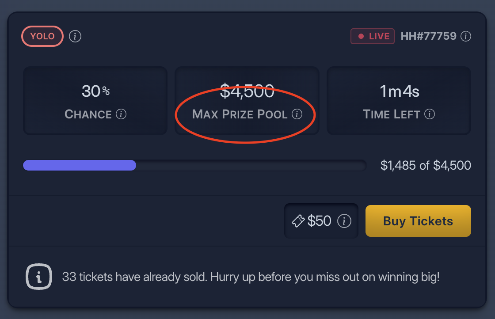Select the YOLO mode pill

(x=42, y=36)
